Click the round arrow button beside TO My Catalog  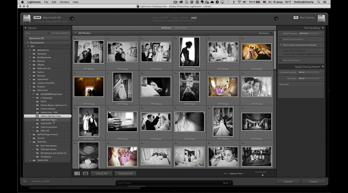[x=276, y=18]
